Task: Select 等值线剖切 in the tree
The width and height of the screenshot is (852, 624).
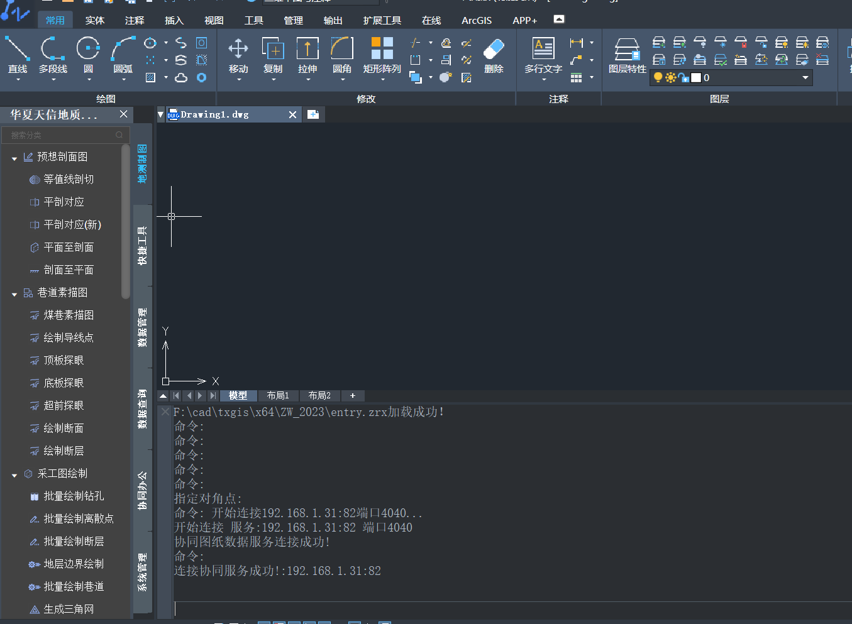Action: (x=69, y=179)
